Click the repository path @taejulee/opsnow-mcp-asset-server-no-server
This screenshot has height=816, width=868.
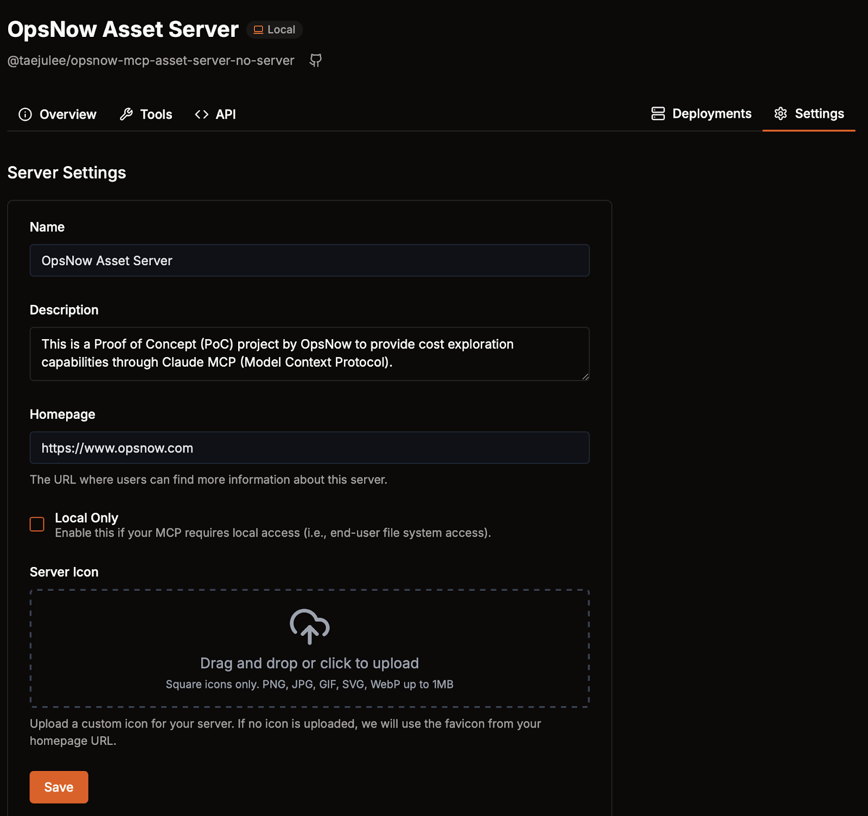click(x=151, y=61)
